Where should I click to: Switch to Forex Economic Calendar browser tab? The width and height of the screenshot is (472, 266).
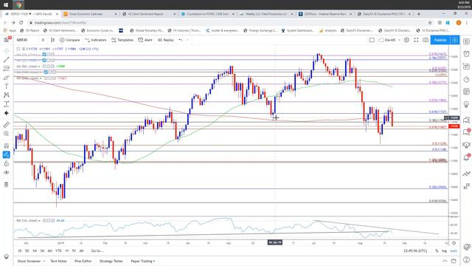pos(90,14)
